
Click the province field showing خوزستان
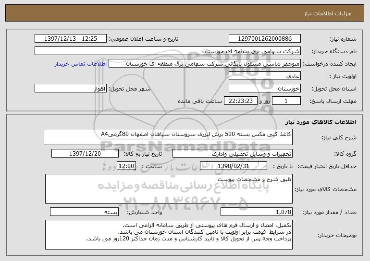point(264,89)
